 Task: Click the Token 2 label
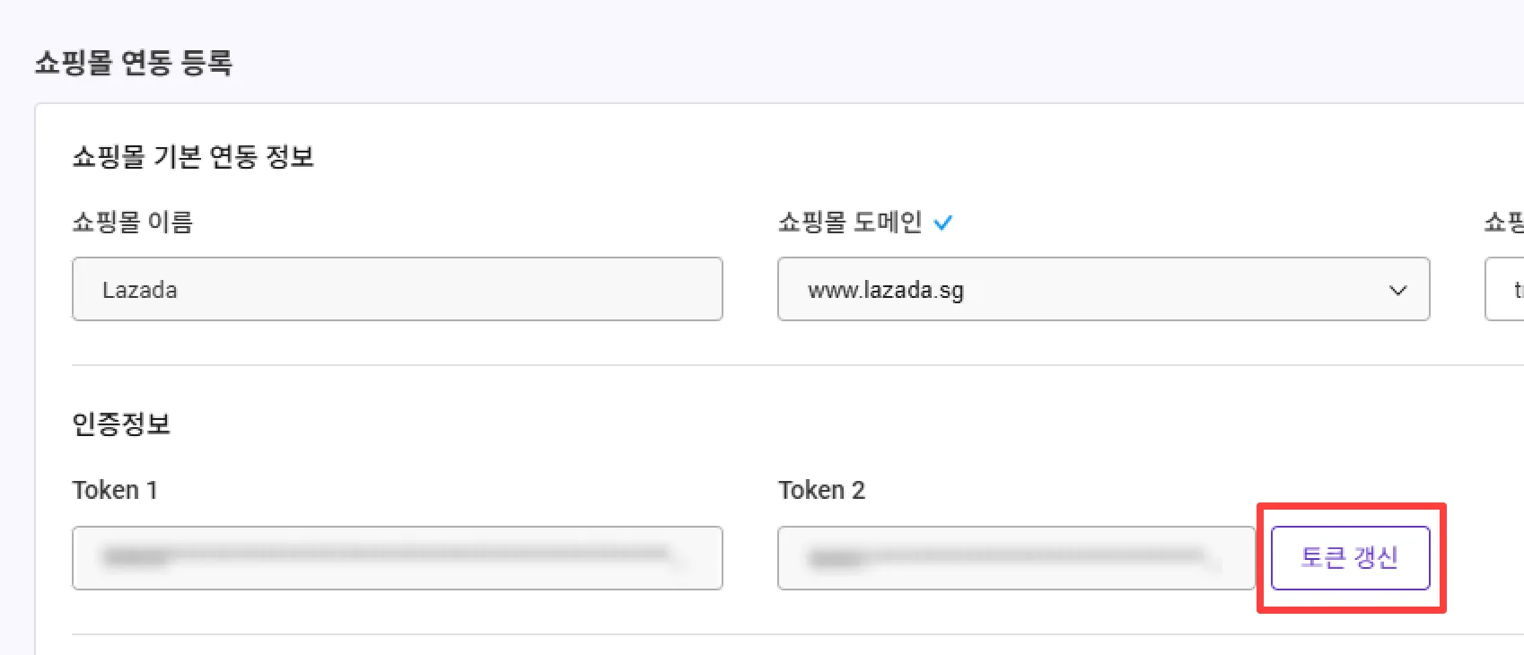pyautogui.click(x=821, y=490)
